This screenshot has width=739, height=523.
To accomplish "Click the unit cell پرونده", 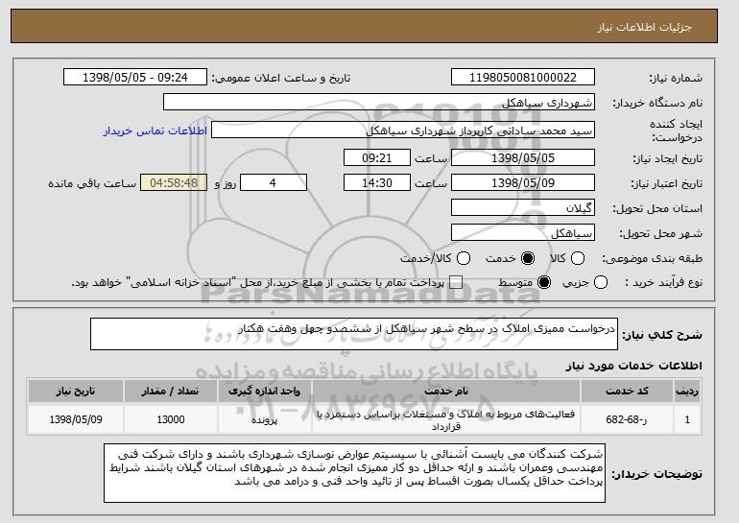I will click(x=264, y=419).
